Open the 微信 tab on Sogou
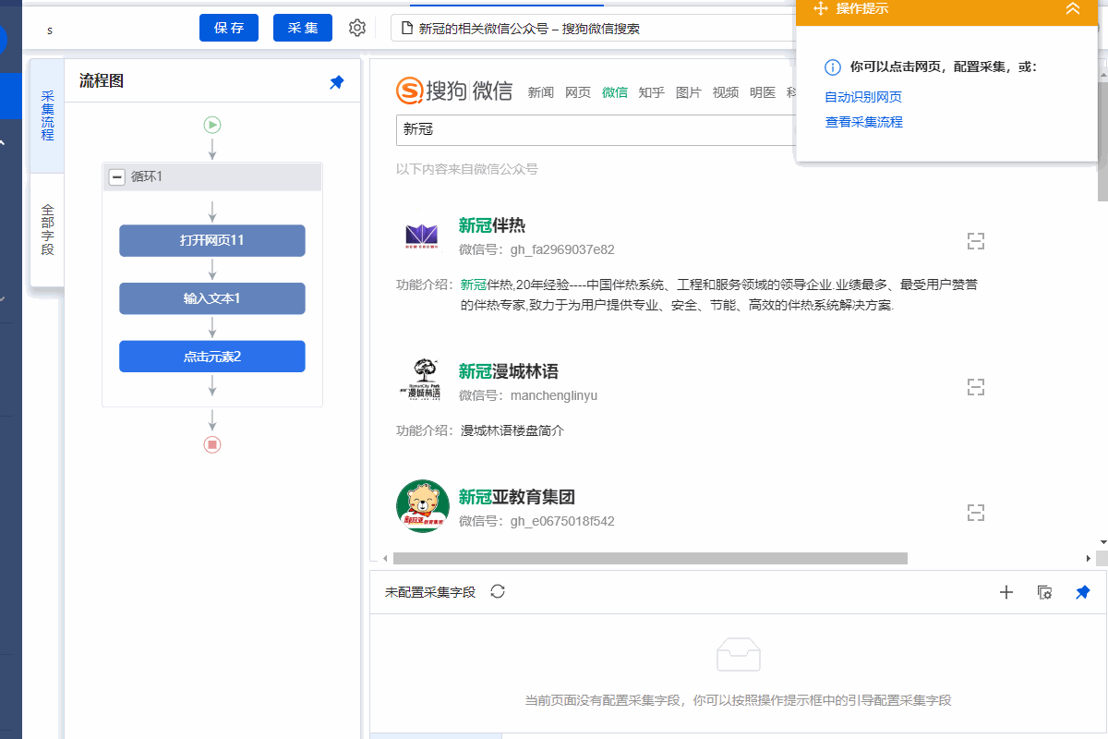The width and height of the screenshot is (1108, 739). coord(615,92)
